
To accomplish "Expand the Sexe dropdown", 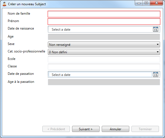I will (x=104, y=45).
